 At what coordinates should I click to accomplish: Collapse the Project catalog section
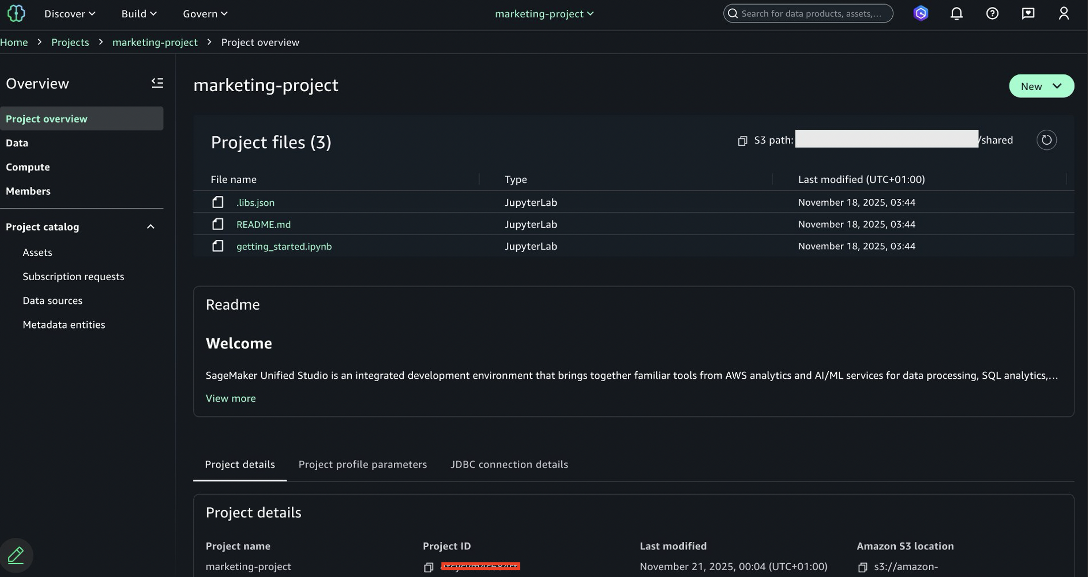pos(151,227)
